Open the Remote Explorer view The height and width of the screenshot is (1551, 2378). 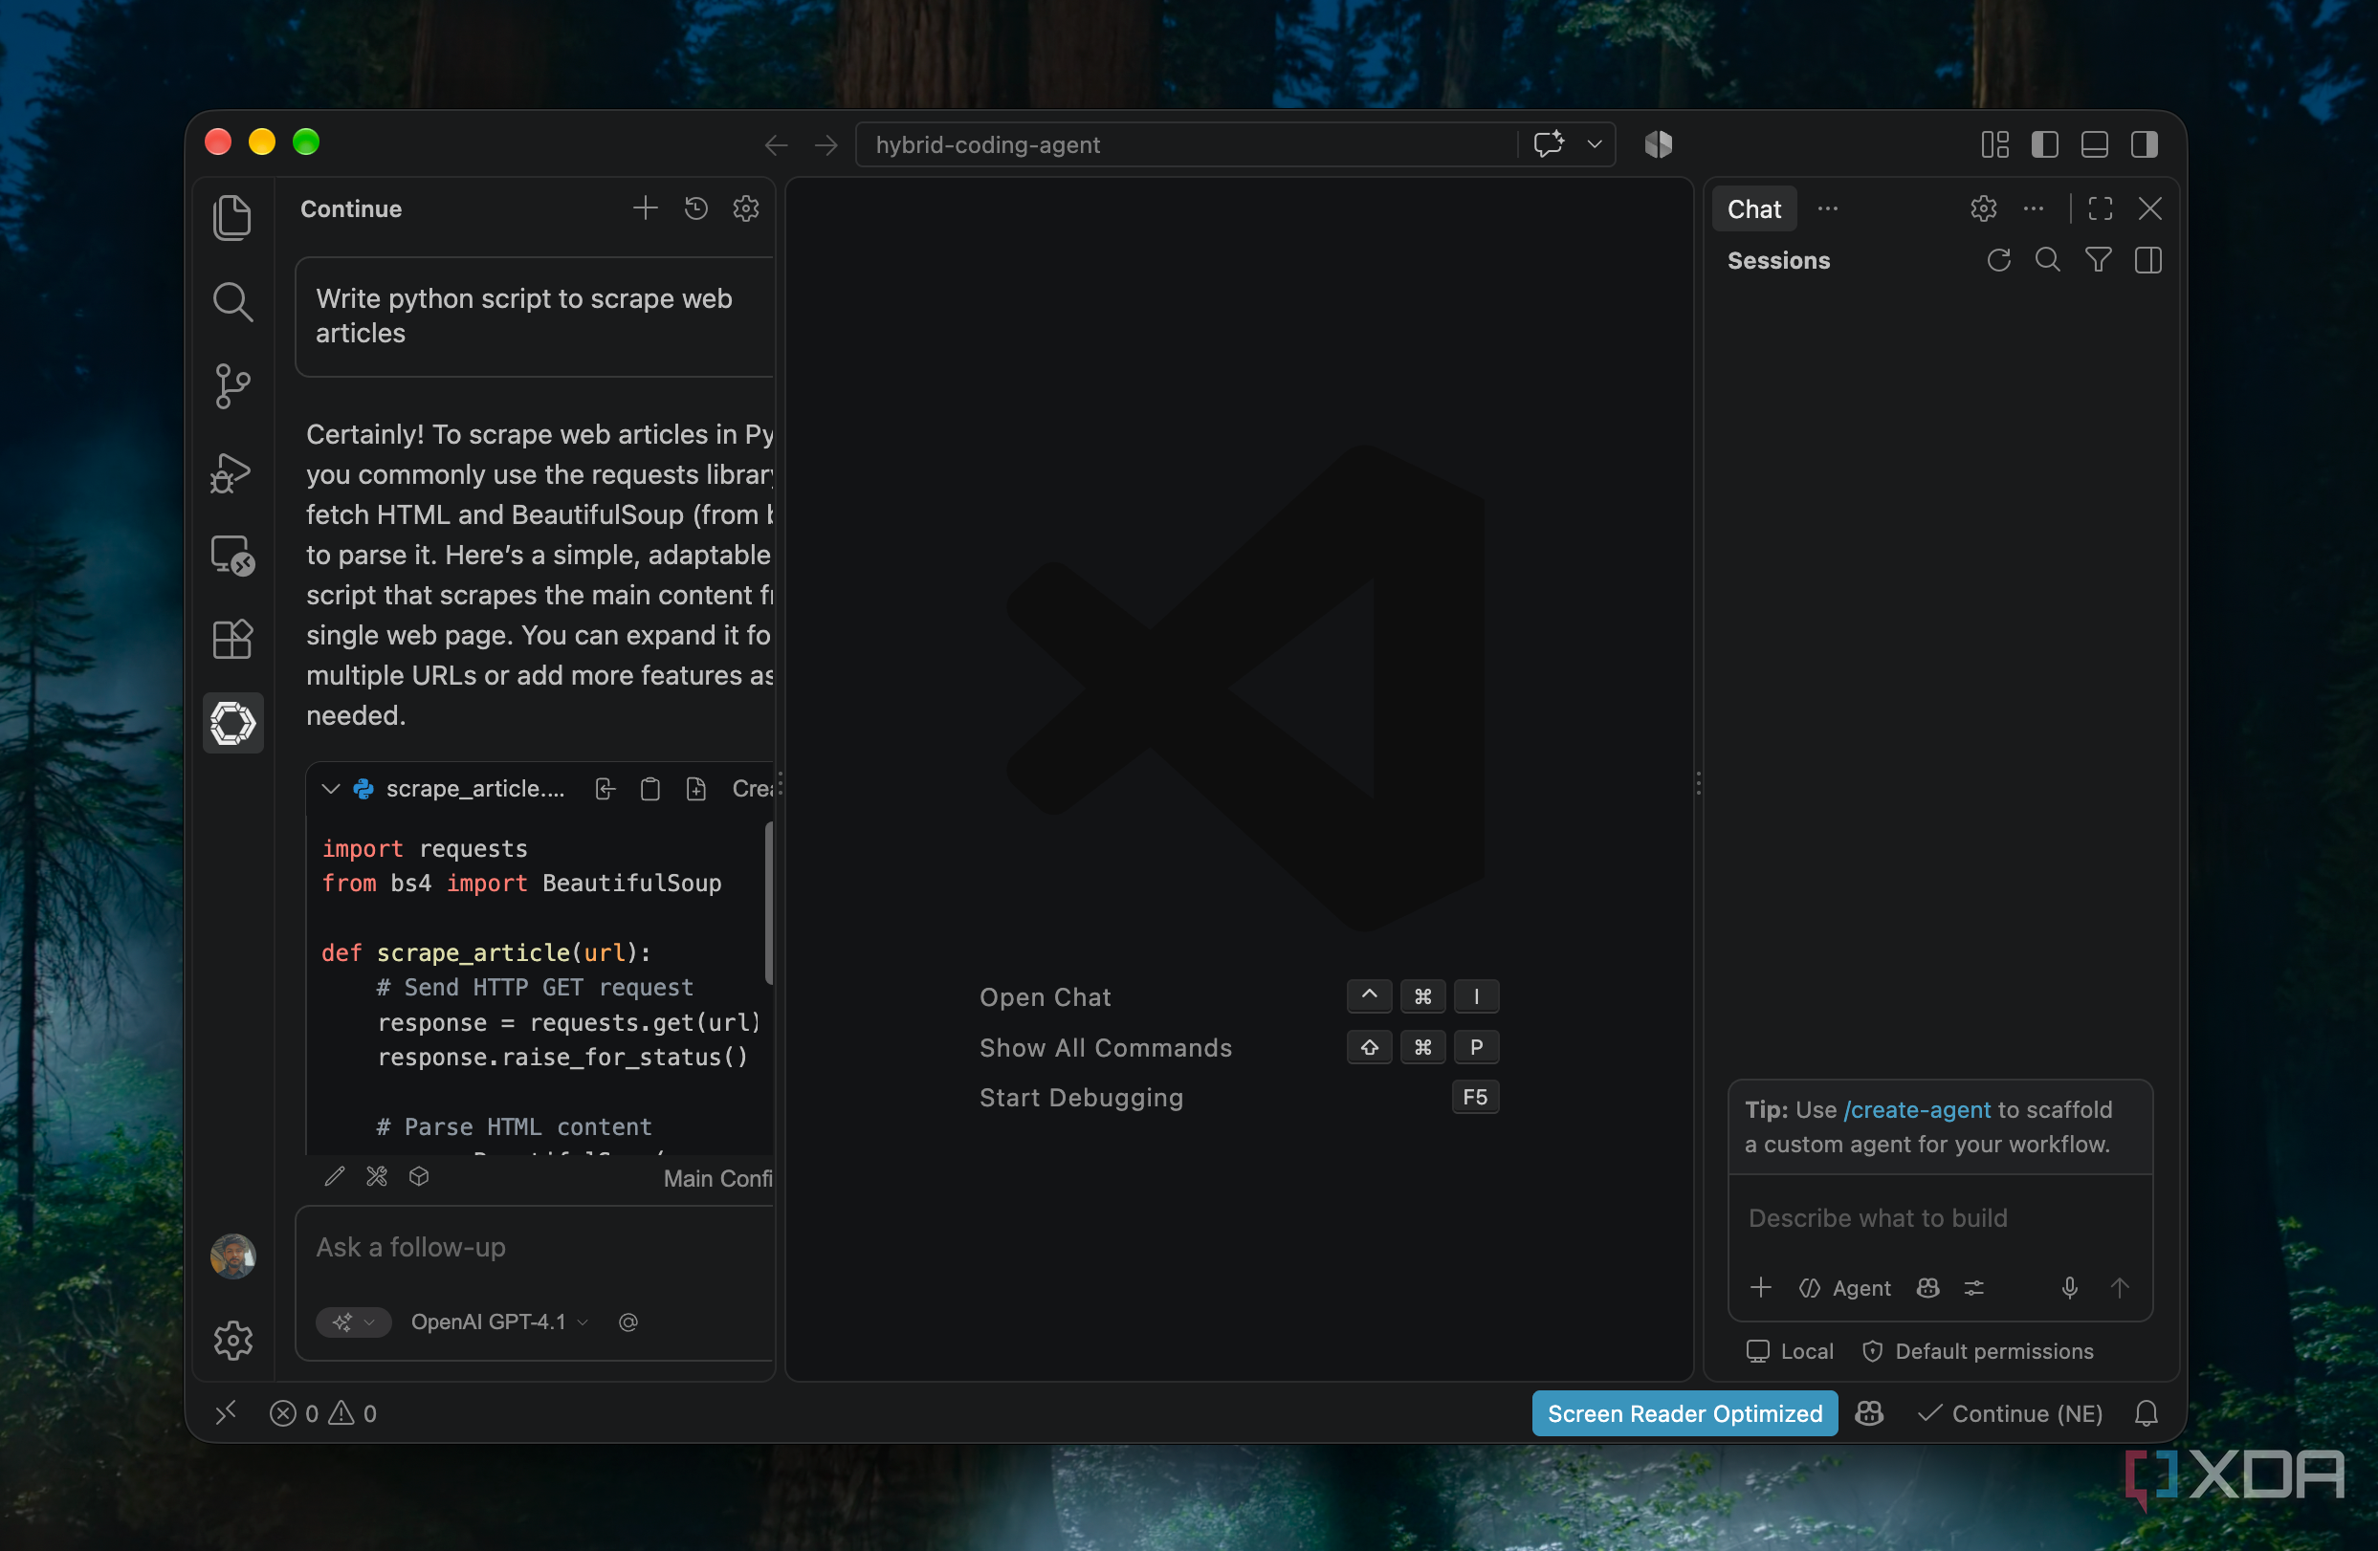pos(231,556)
